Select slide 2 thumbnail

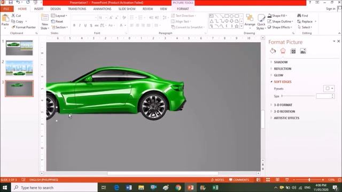tap(19, 68)
